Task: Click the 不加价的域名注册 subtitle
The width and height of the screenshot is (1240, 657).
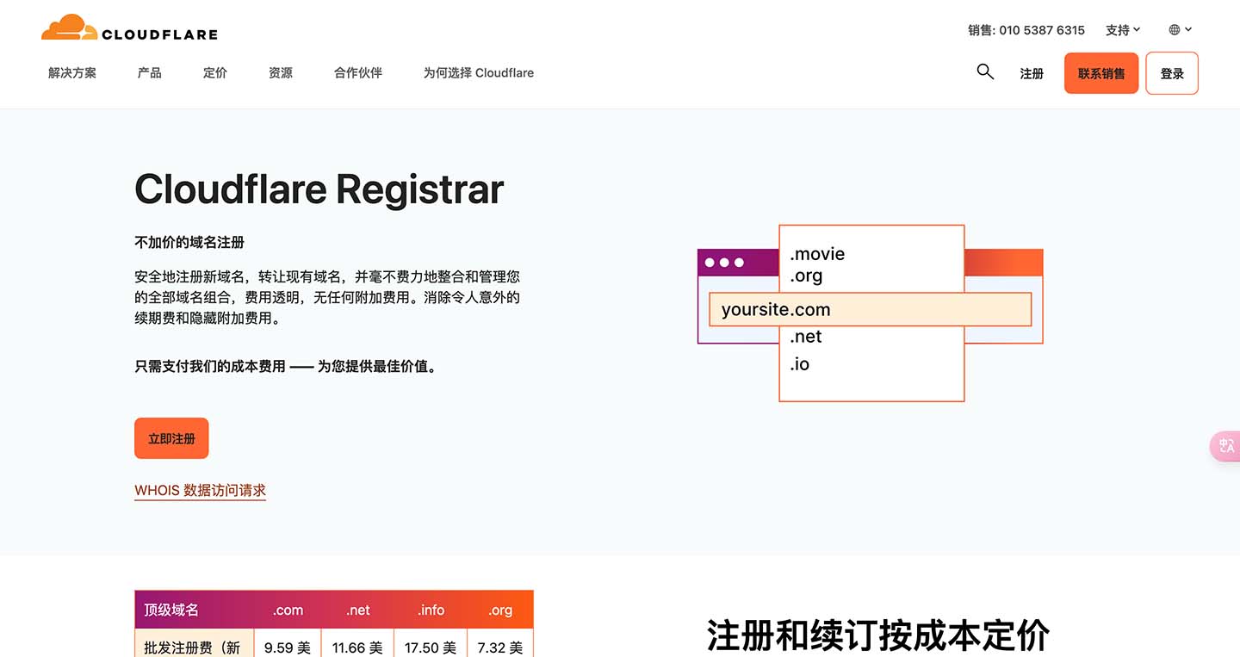Action: [189, 243]
